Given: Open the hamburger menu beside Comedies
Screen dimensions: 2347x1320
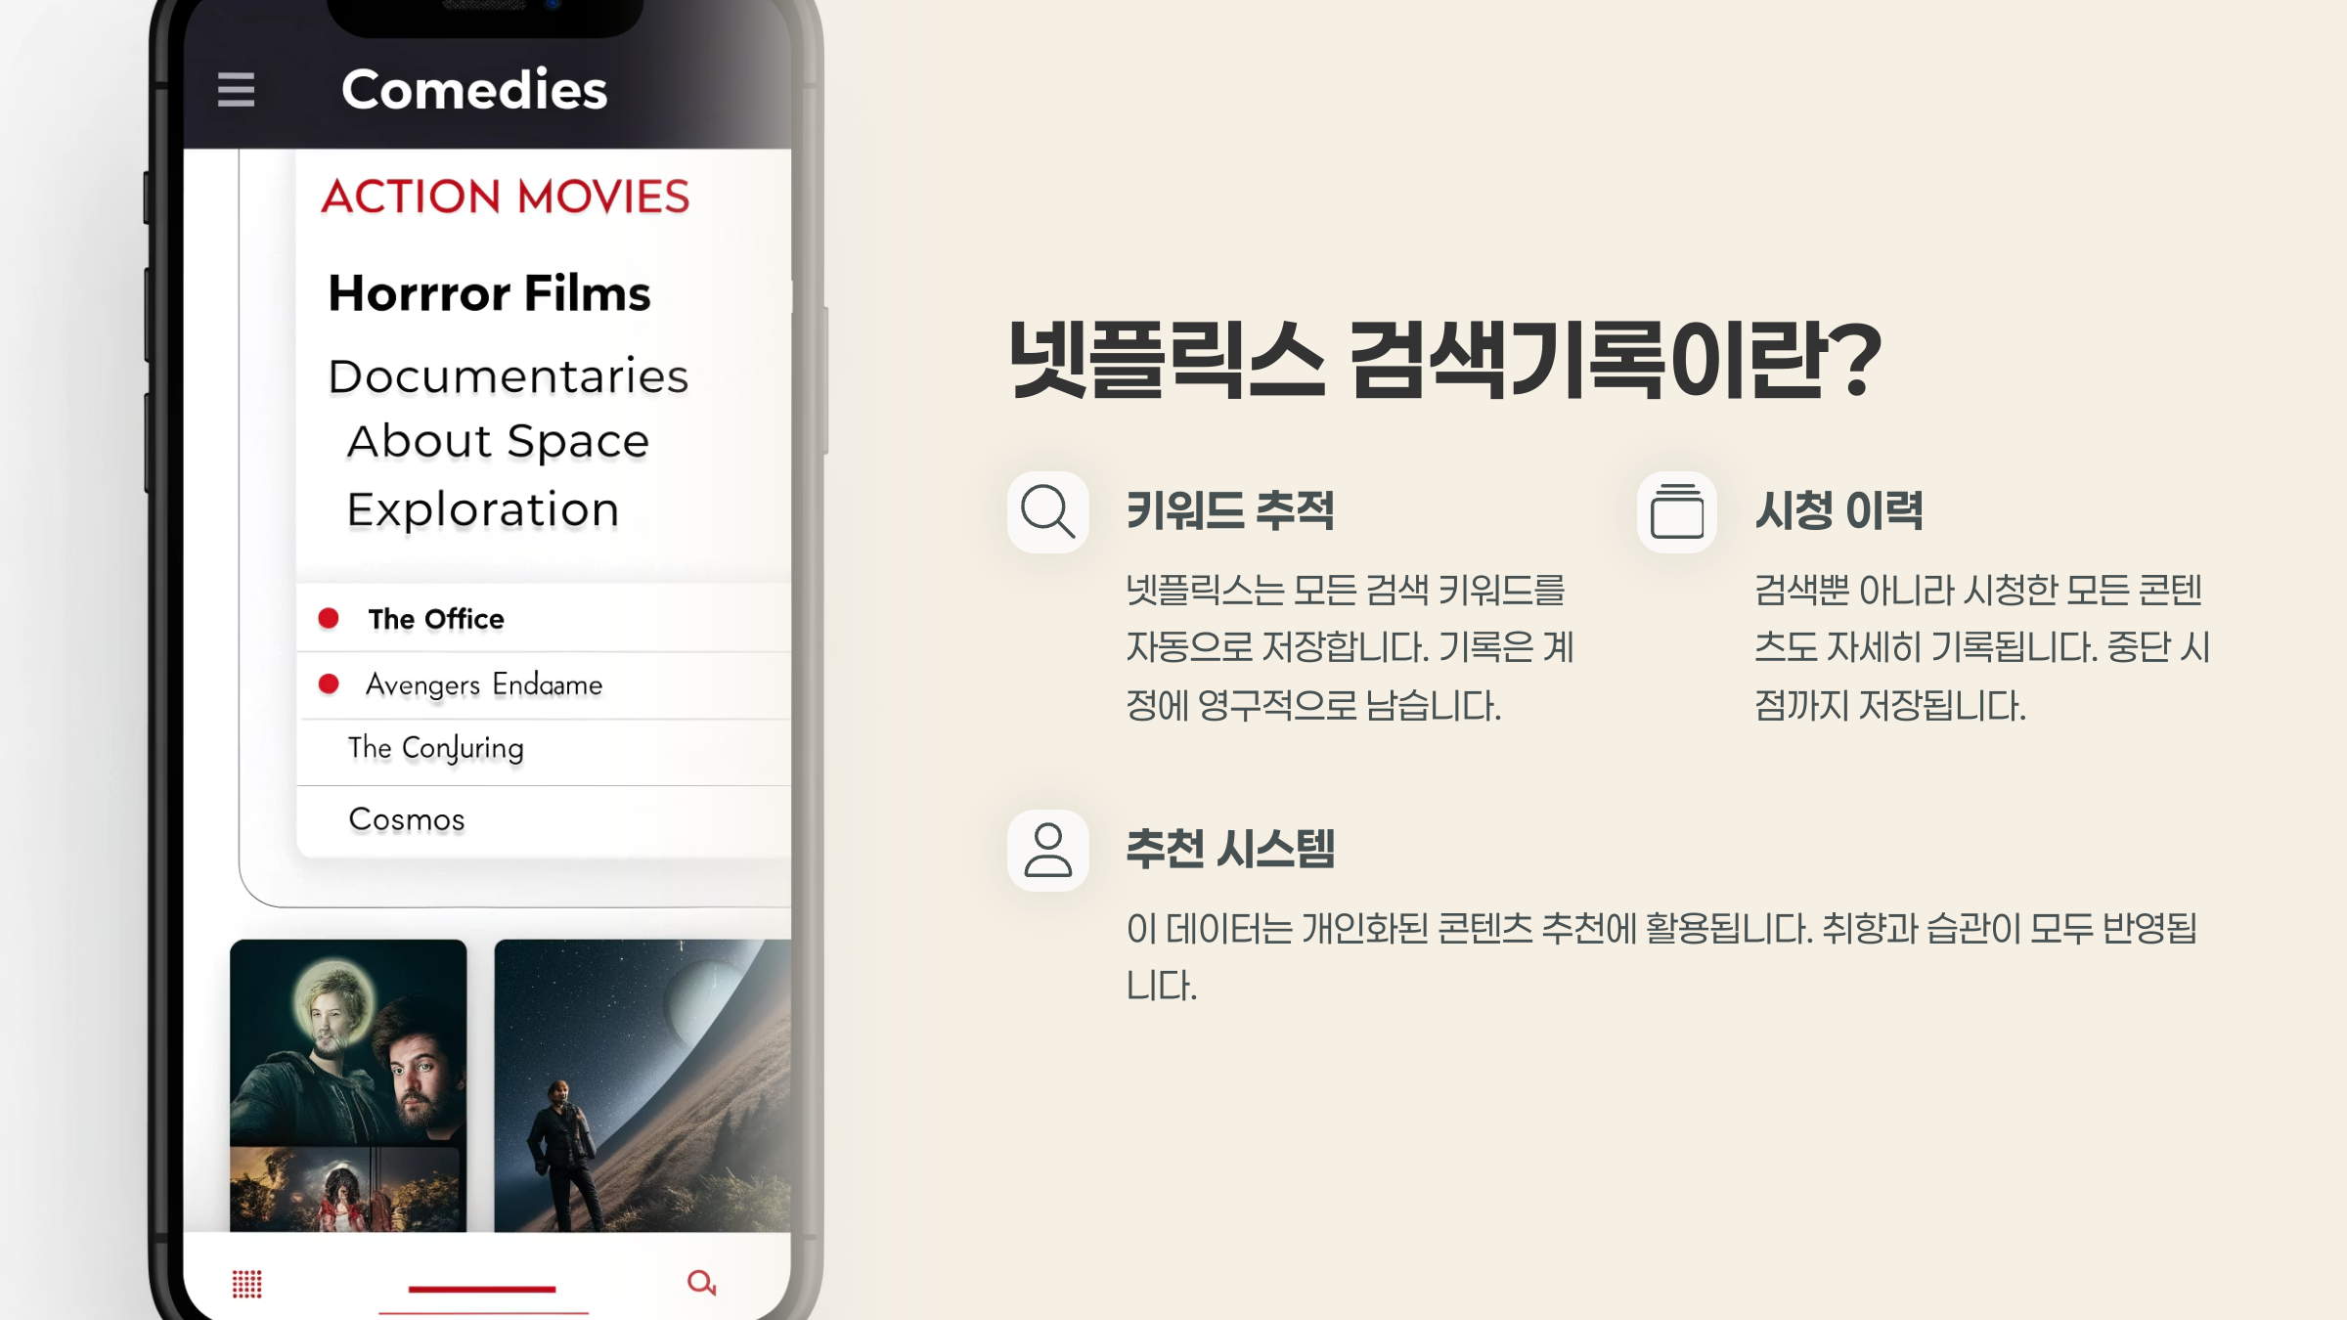Looking at the screenshot, I should coord(236,90).
